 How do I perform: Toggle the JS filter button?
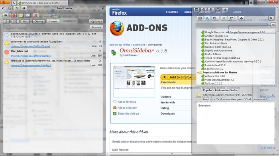[x=6, y=21]
